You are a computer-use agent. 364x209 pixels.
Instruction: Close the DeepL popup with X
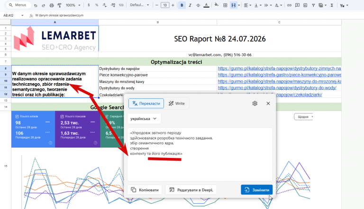pos(268,104)
